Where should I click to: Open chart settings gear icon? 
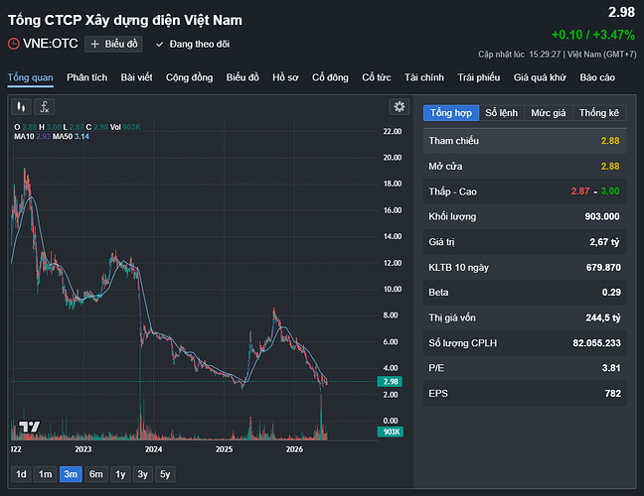[x=399, y=107]
